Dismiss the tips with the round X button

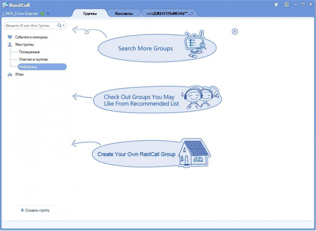tap(235, 32)
